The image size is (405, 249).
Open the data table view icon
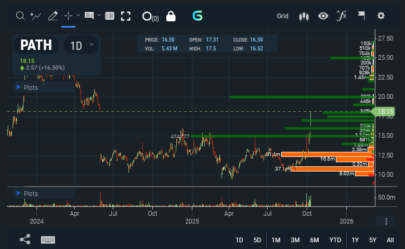tap(110, 16)
